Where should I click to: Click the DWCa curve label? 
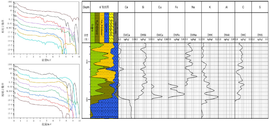point(126,35)
